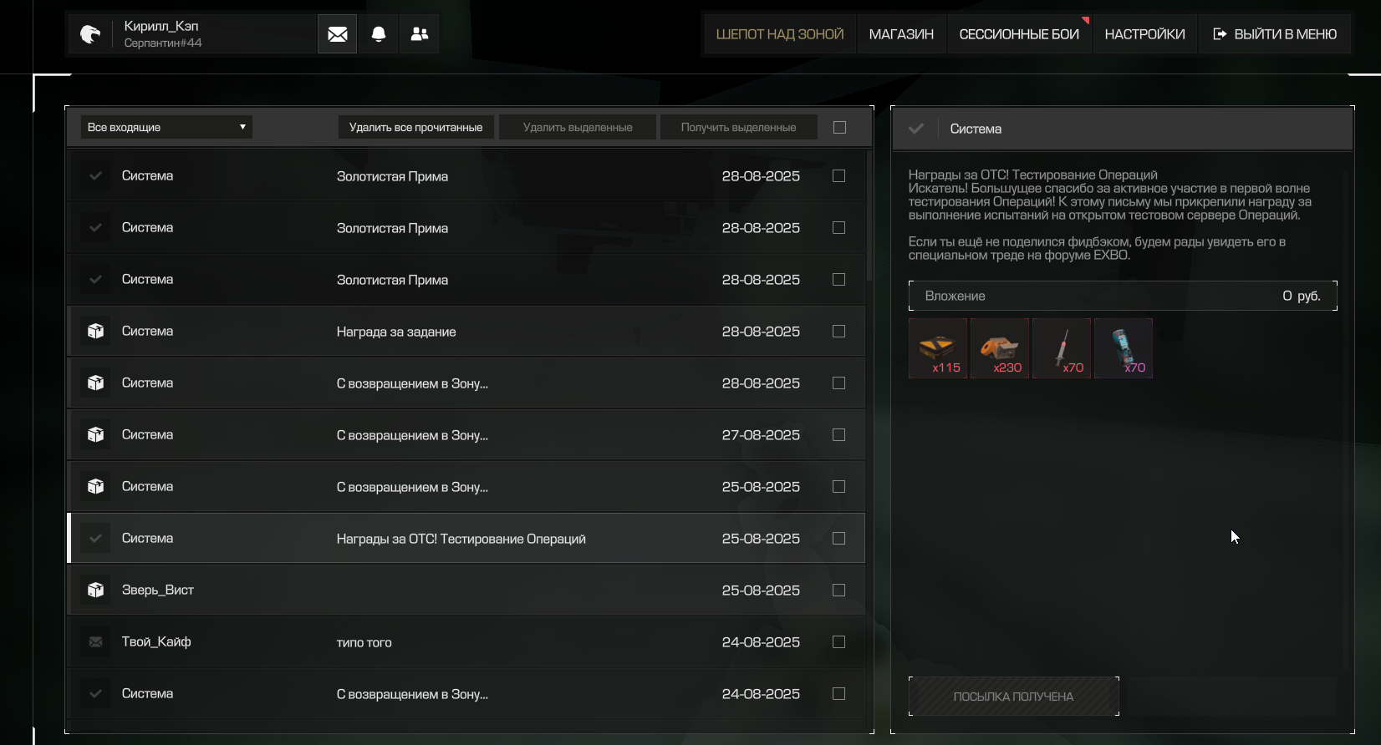Open the friends list icon
Image resolution: width=1381 pixels, height=745 pixels.
[420, 34]
